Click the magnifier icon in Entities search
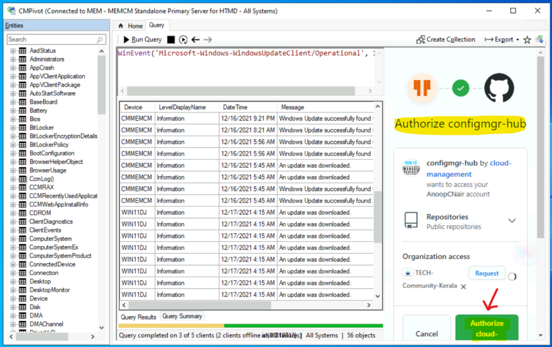 pyautogui.click(x=100, y=39)
